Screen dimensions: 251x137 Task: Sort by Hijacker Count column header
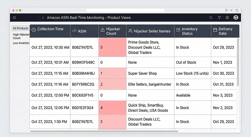pos(112,31)
